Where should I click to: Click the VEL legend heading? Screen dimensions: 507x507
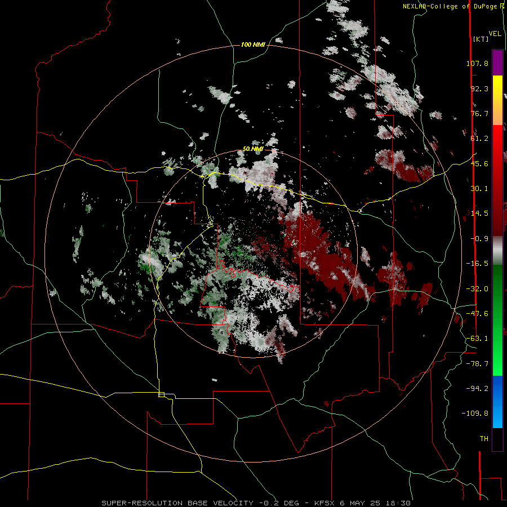[x=495, y=33]
